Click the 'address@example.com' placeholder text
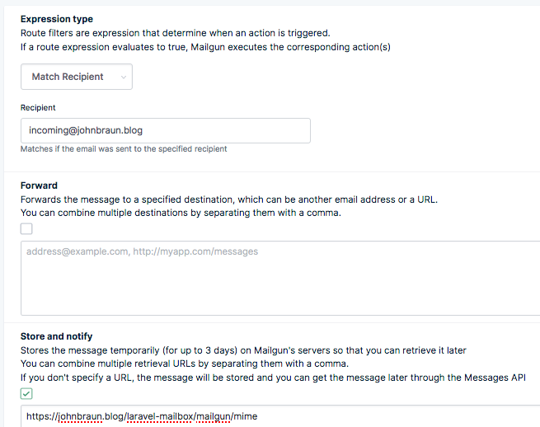 pos(77,251)
